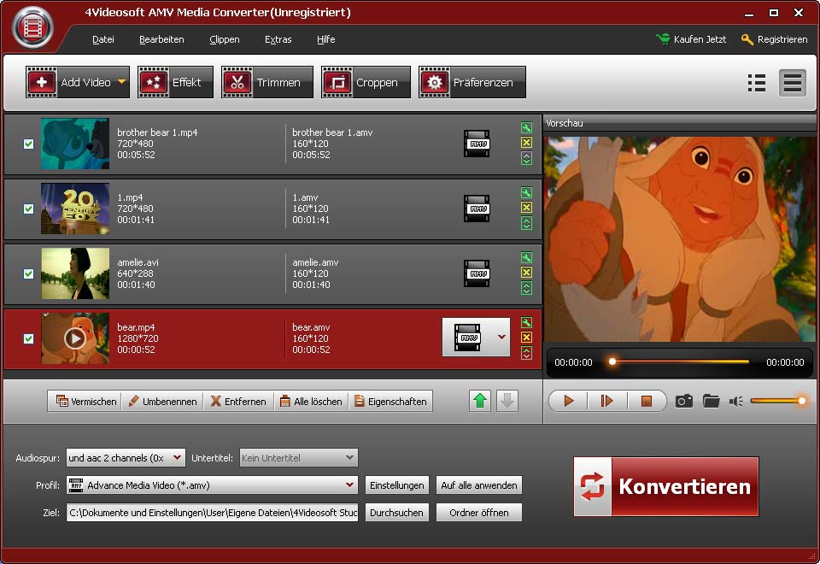Uncheck the 1.mp4 checkbox

(29, 209)
